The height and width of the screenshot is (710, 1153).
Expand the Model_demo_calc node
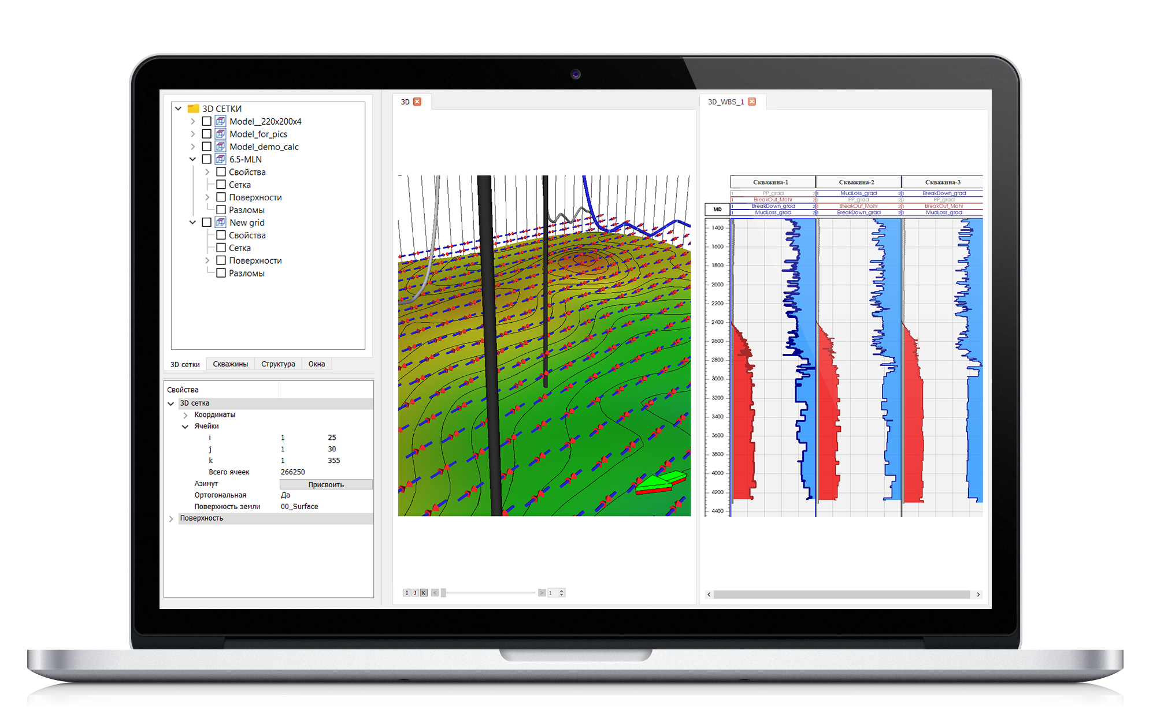pyautogui.click(x=192, y=147)
